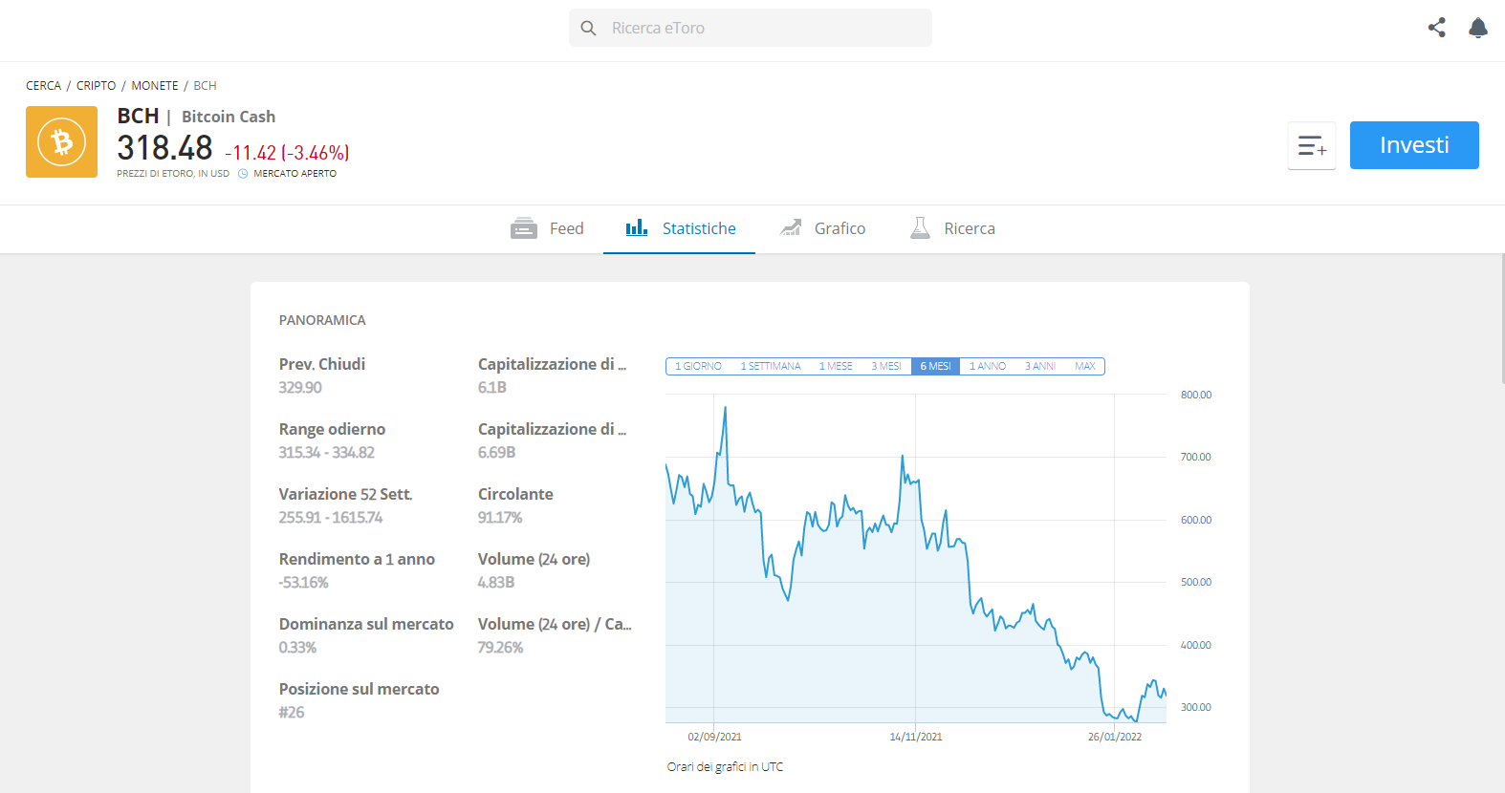Viewport: 1505px width, 793px height.
Task: Click the search magnifier icon
Action: (x=589, y=28)
